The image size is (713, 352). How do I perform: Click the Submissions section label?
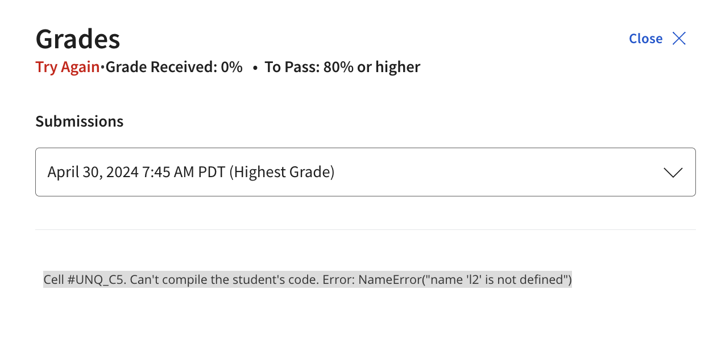tap(79, 121)
